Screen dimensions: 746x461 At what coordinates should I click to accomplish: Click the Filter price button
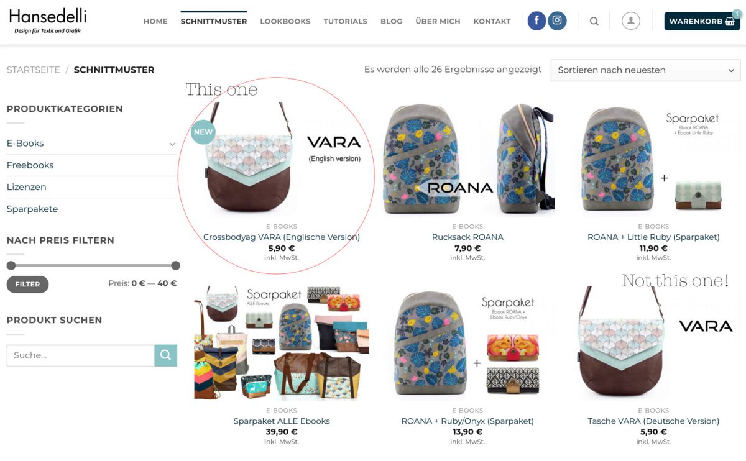pyautogui.click(x=27, y=284)
